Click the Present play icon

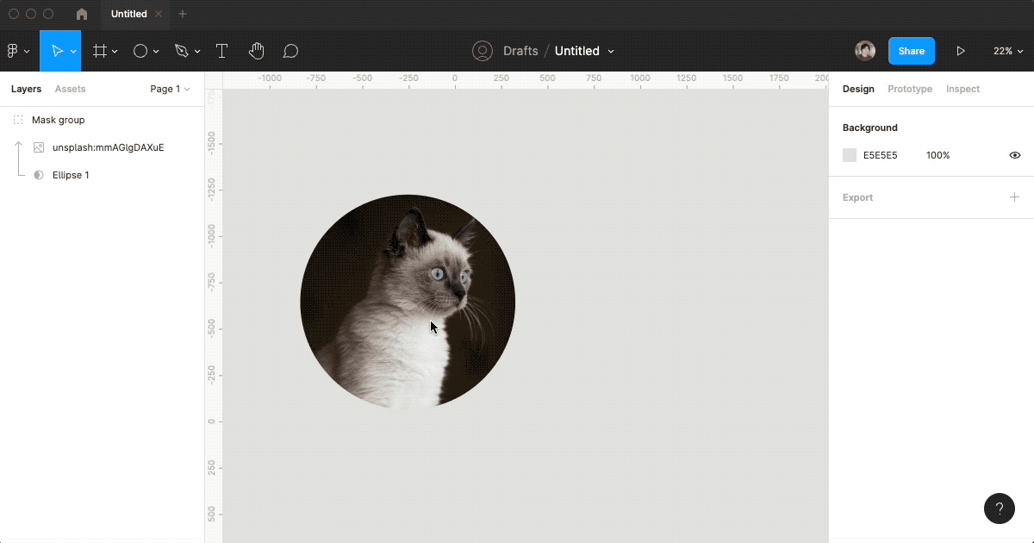pos(961,51)
